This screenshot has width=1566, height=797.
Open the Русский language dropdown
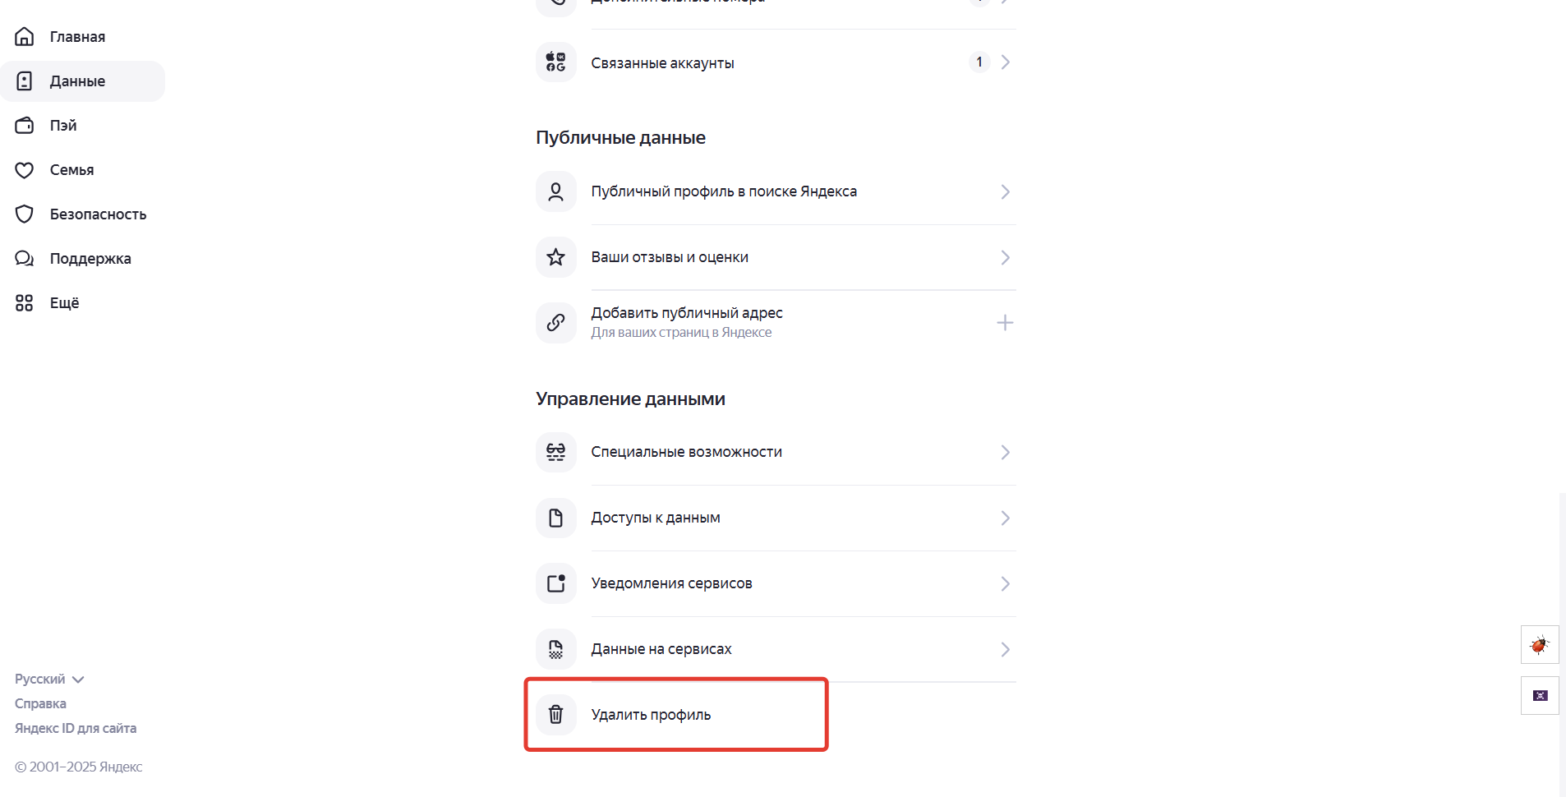click(x=49, y=679)
